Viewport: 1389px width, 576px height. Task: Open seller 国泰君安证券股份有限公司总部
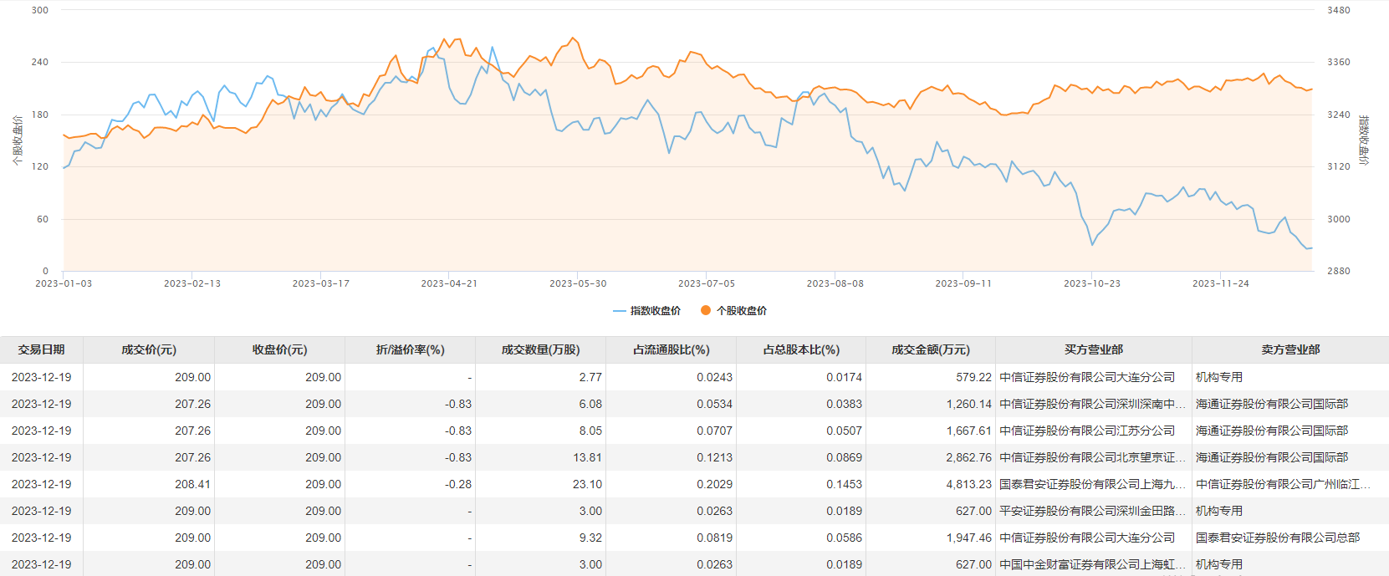(1278, 538)
